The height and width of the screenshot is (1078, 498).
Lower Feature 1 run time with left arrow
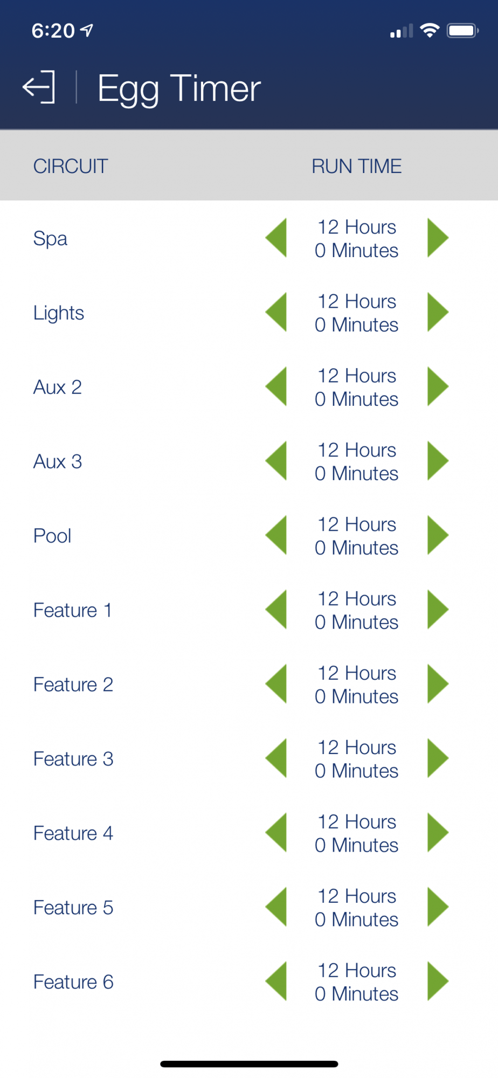click(x=276, y=610)
